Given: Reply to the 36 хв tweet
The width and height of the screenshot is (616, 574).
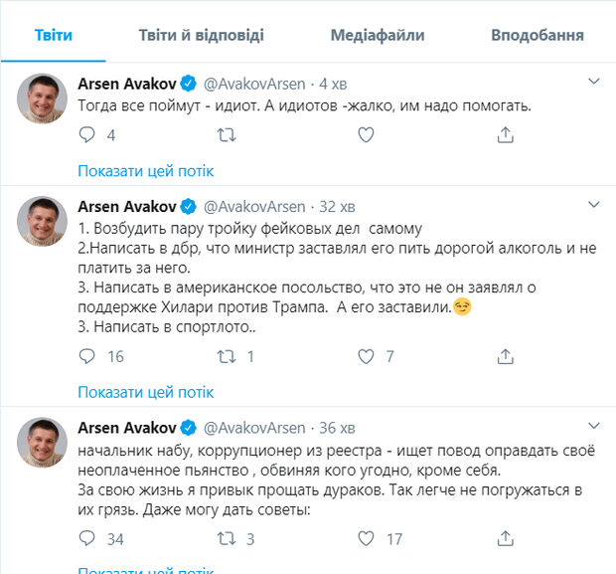Looking at the screenshot, I should (86, 539).
